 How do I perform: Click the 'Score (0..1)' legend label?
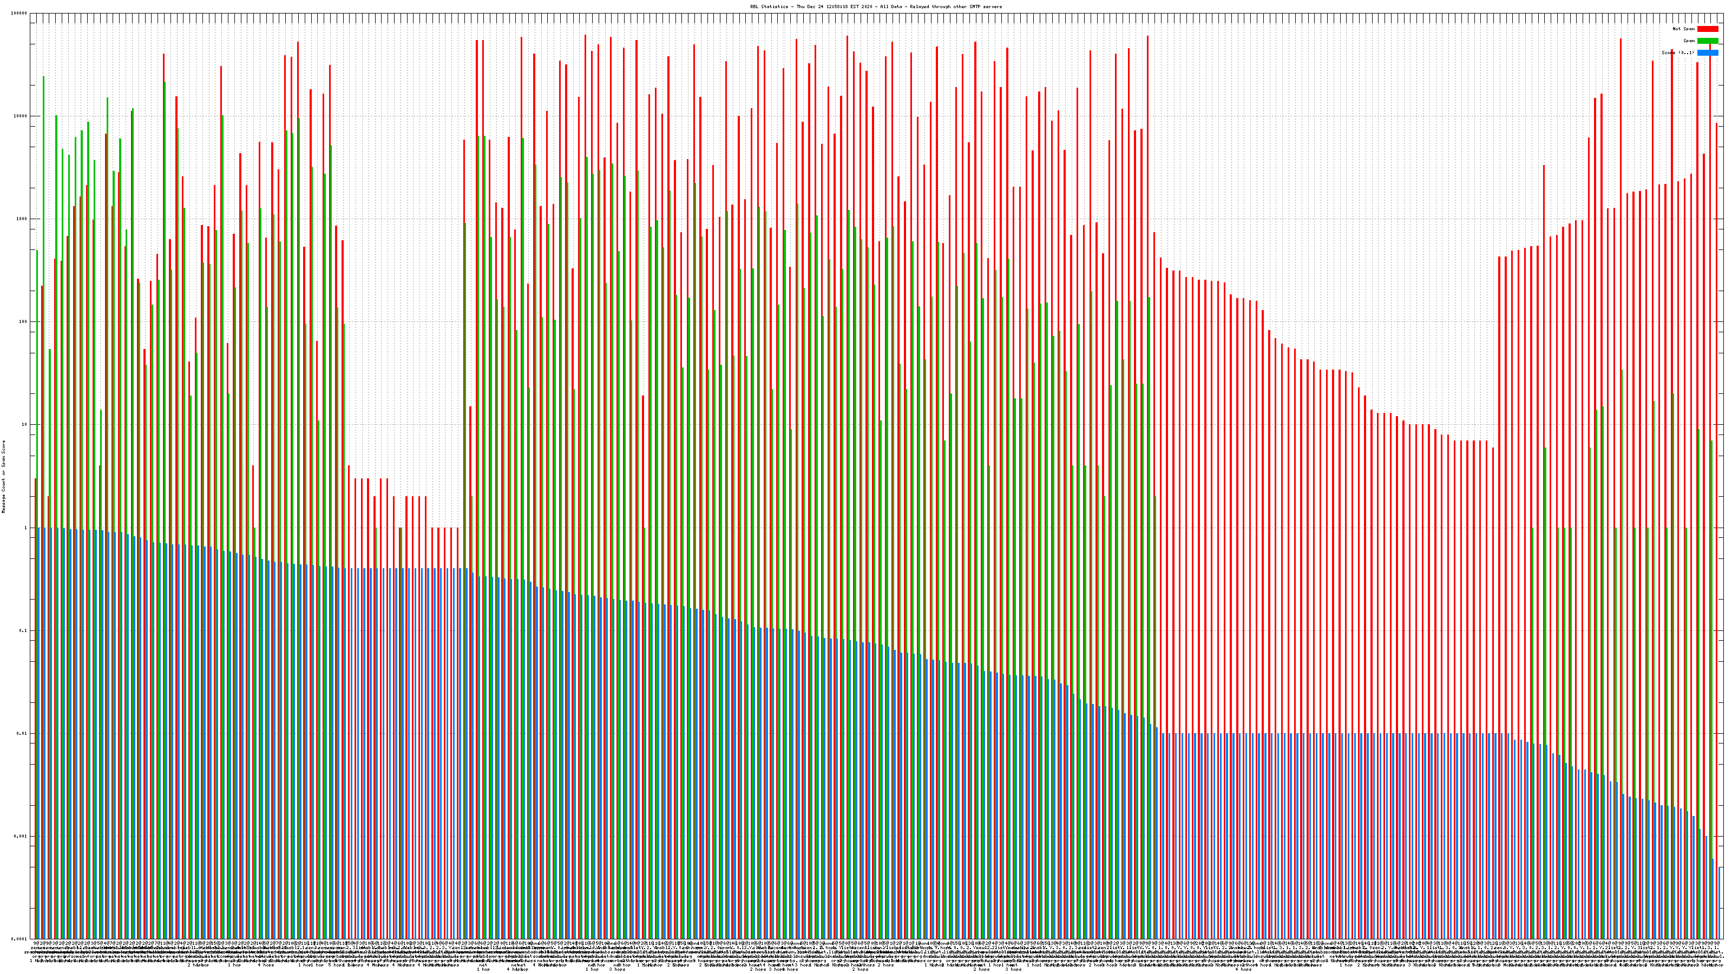point(1677,52)
